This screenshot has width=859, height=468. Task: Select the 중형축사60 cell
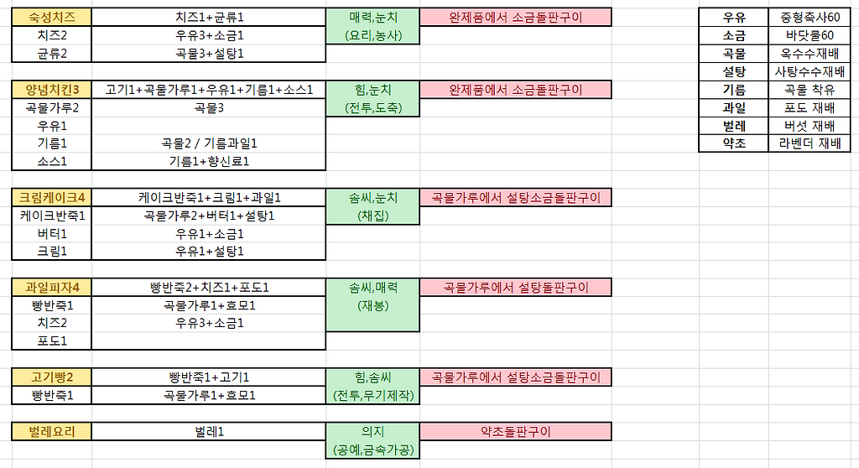click(x=810, y=17)
